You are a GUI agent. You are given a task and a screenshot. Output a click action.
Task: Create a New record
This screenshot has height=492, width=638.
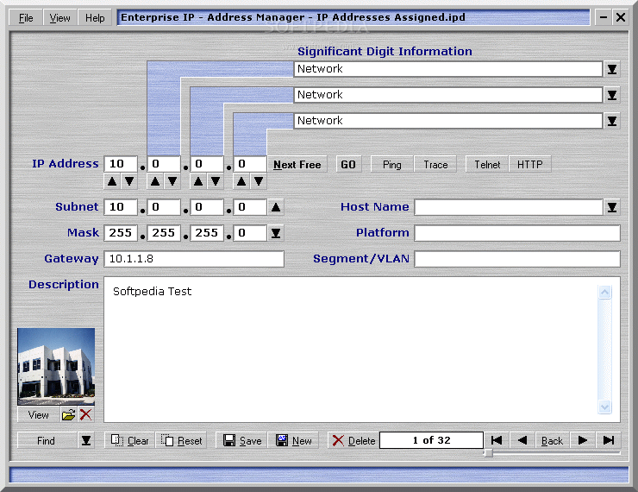point(293,441)
